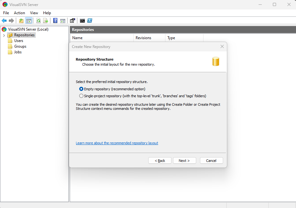Screen dimensions: 296x208
Task: Open Help via the question mark icon
Action: coord(55,21)
